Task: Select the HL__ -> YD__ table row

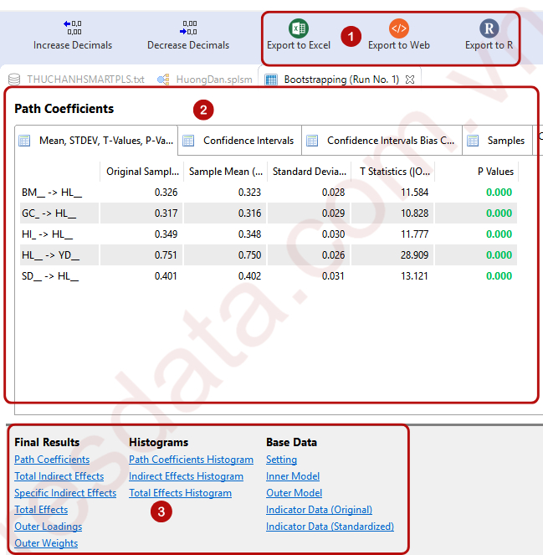Action: pos(51,255)
